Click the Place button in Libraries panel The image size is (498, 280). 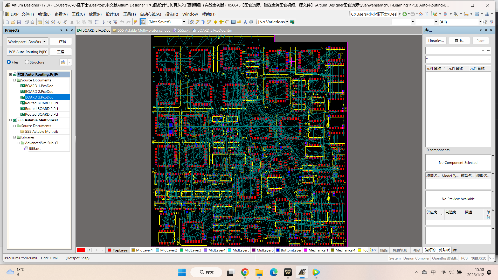coord(480,41)
